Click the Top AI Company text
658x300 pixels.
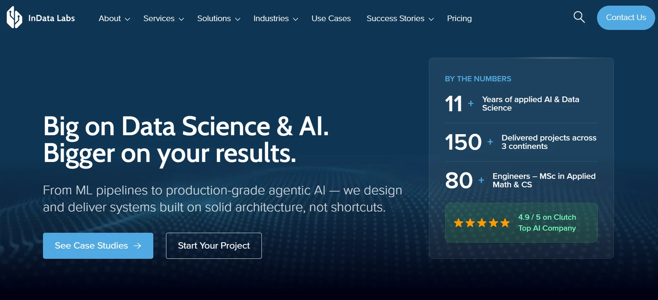click(x=547, y=228)
